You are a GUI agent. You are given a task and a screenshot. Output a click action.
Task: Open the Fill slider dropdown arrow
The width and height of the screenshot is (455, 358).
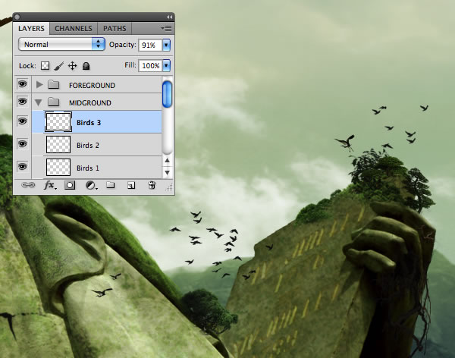(166, 66)
